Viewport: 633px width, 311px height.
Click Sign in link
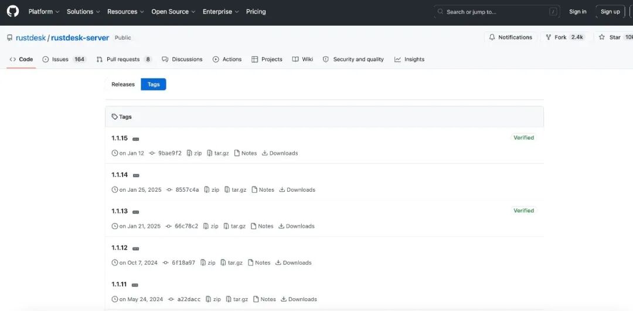coord(578,12)
